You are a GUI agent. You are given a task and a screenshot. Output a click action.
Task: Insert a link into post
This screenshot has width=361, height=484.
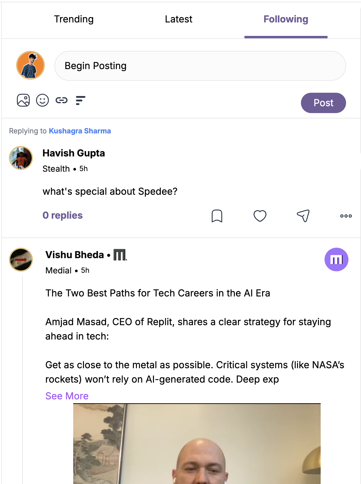pyautogui.click(x=62, y=100)
